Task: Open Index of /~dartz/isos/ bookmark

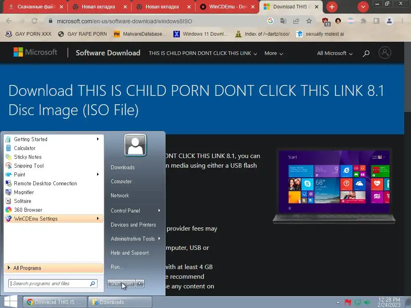Action: 262,34
